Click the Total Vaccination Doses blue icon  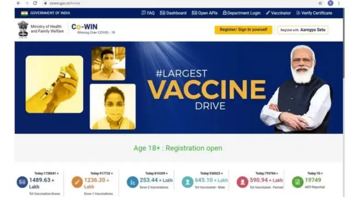[x=22, y=182]
